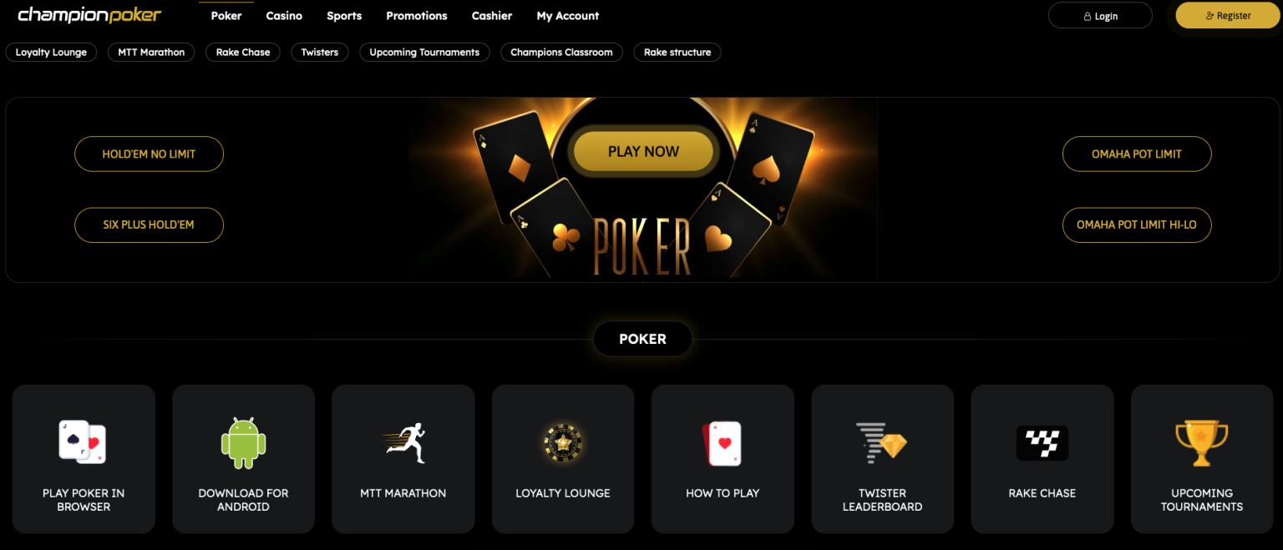Click the gold PLAY NOW button
Image resolution: width=1283 pixels, height=550 pixels.
[643, 151]
